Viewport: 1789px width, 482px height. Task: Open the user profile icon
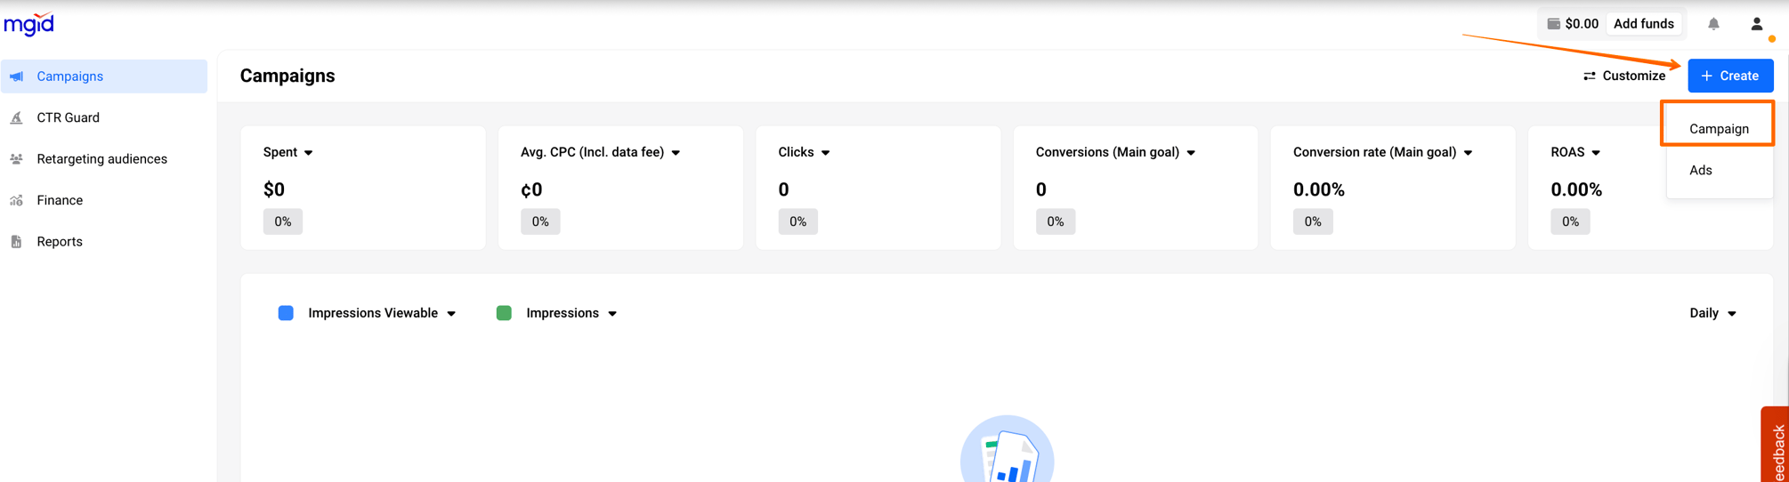(1757, 24)
